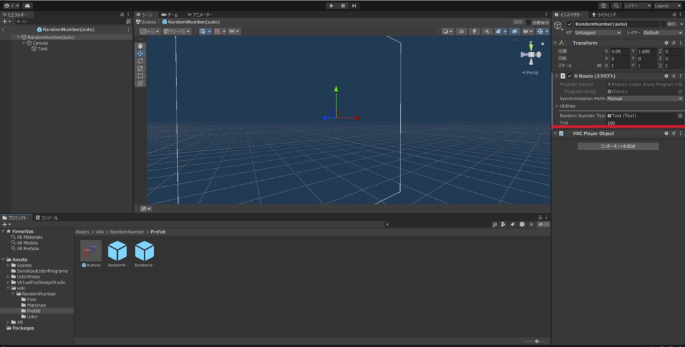Viewport: 685px width, 347px height.
Task: Click the scene orientation gizmo
Action: pos(530,55)
